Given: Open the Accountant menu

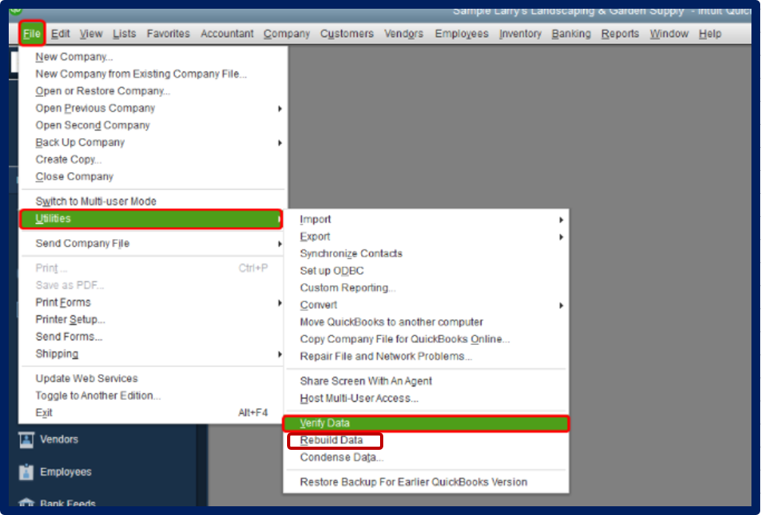Looking at the screenshot, I should pos(227,34).
